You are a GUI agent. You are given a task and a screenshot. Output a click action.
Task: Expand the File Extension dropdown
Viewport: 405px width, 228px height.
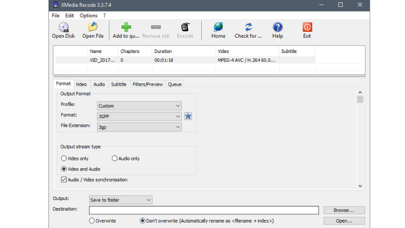click(x=139, y=127)
